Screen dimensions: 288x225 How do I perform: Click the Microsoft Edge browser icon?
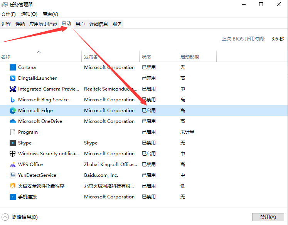pyautogui.click(x=13, y=111)
